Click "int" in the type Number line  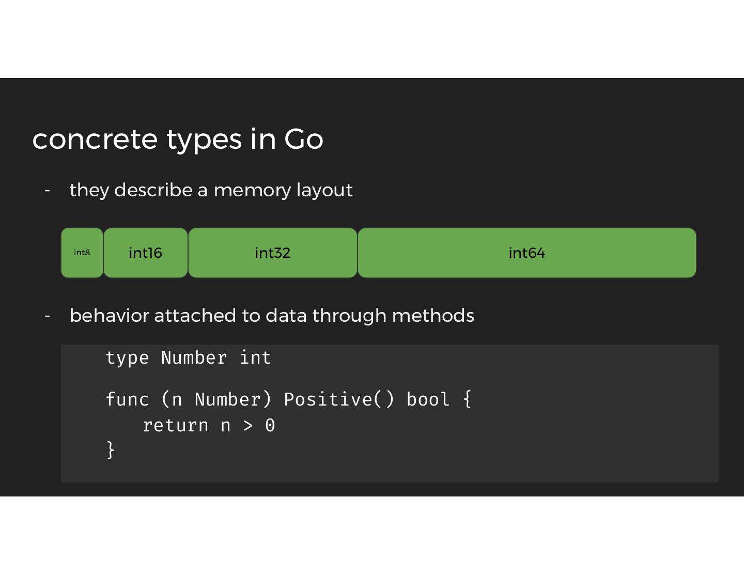[255, 358]
